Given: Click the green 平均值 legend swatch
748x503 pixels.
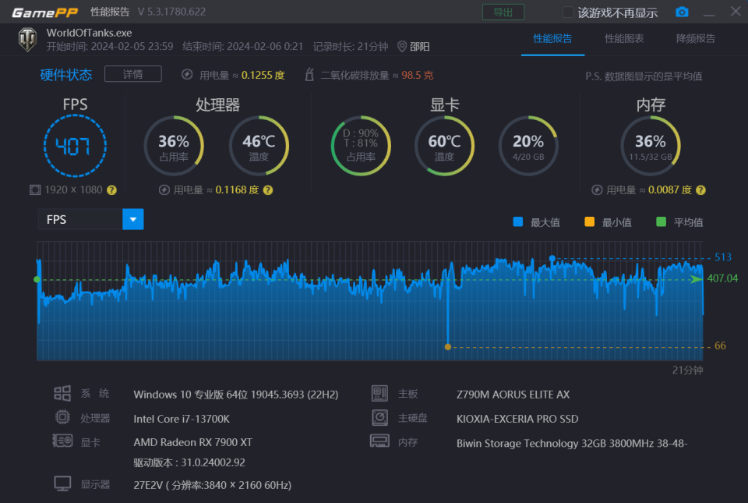Looking at the screenshot, I should tap(661, 222).
